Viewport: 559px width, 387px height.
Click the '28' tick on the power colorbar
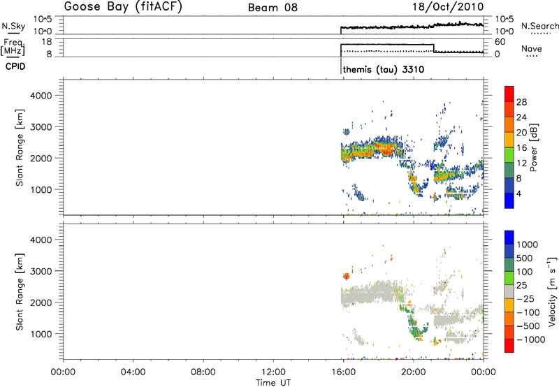521,102
